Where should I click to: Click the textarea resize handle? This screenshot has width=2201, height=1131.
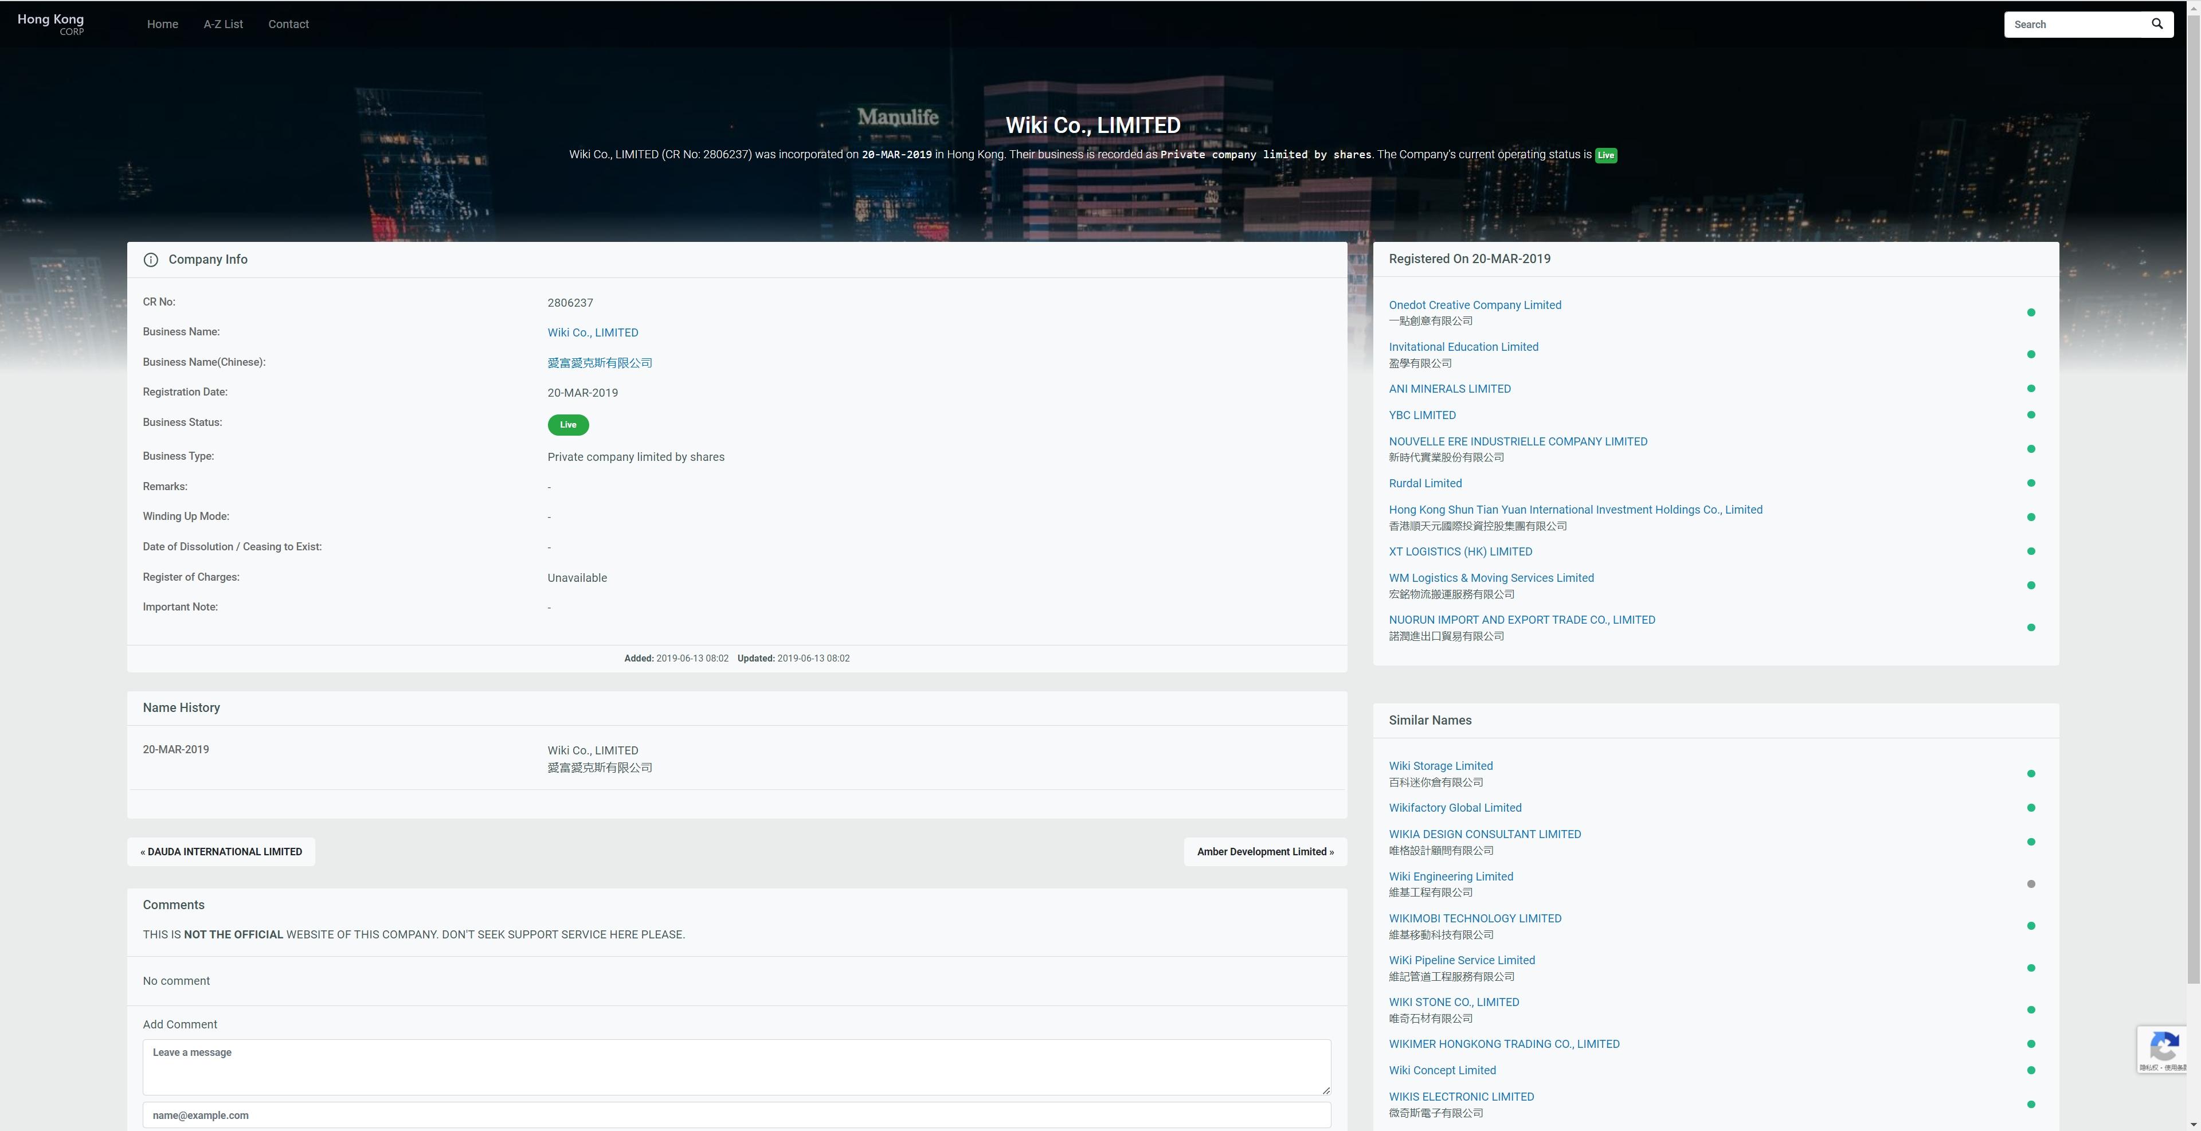click(x=1325, y=1090)
